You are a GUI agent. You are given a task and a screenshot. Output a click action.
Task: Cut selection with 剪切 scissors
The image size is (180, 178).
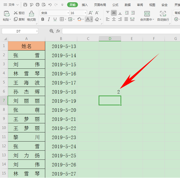19,13
